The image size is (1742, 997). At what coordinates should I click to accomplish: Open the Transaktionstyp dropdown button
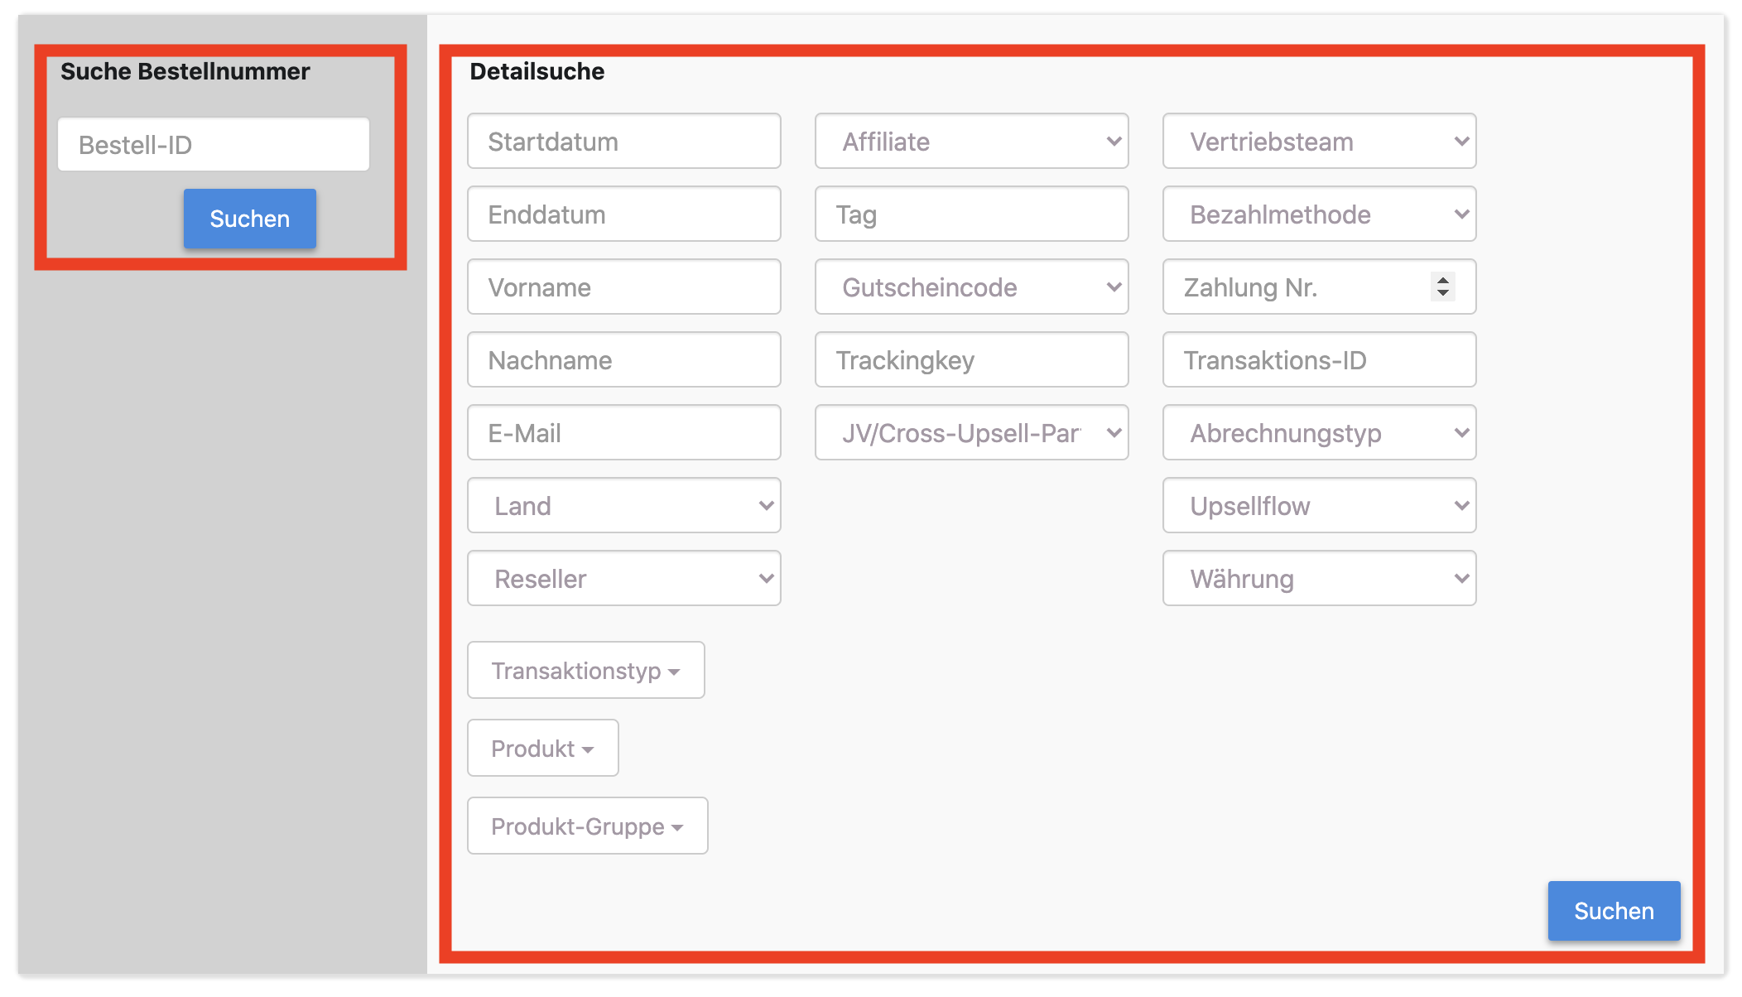point(585,671)
